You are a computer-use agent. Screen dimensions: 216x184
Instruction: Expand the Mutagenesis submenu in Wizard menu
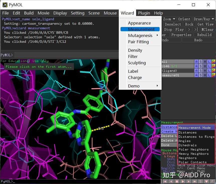coord(140,35)
